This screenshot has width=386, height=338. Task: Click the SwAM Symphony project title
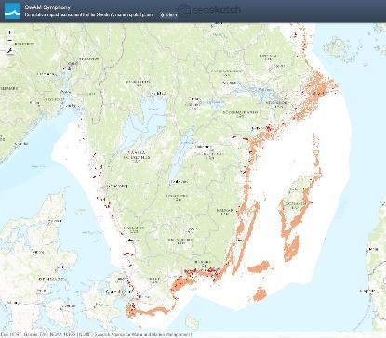pyautogui.click(x=47, y=6)
